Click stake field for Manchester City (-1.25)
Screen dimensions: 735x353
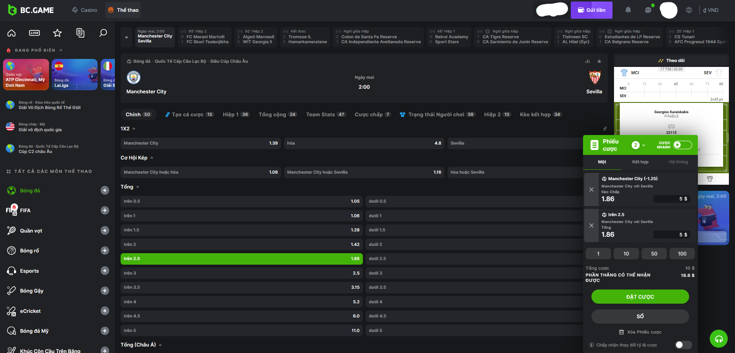[x=671, y=199]
